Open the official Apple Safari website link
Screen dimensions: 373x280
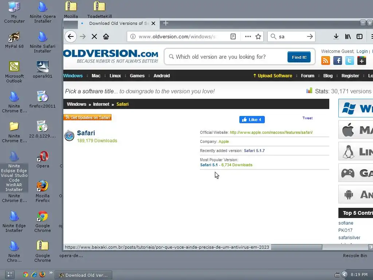coord(271,132)
